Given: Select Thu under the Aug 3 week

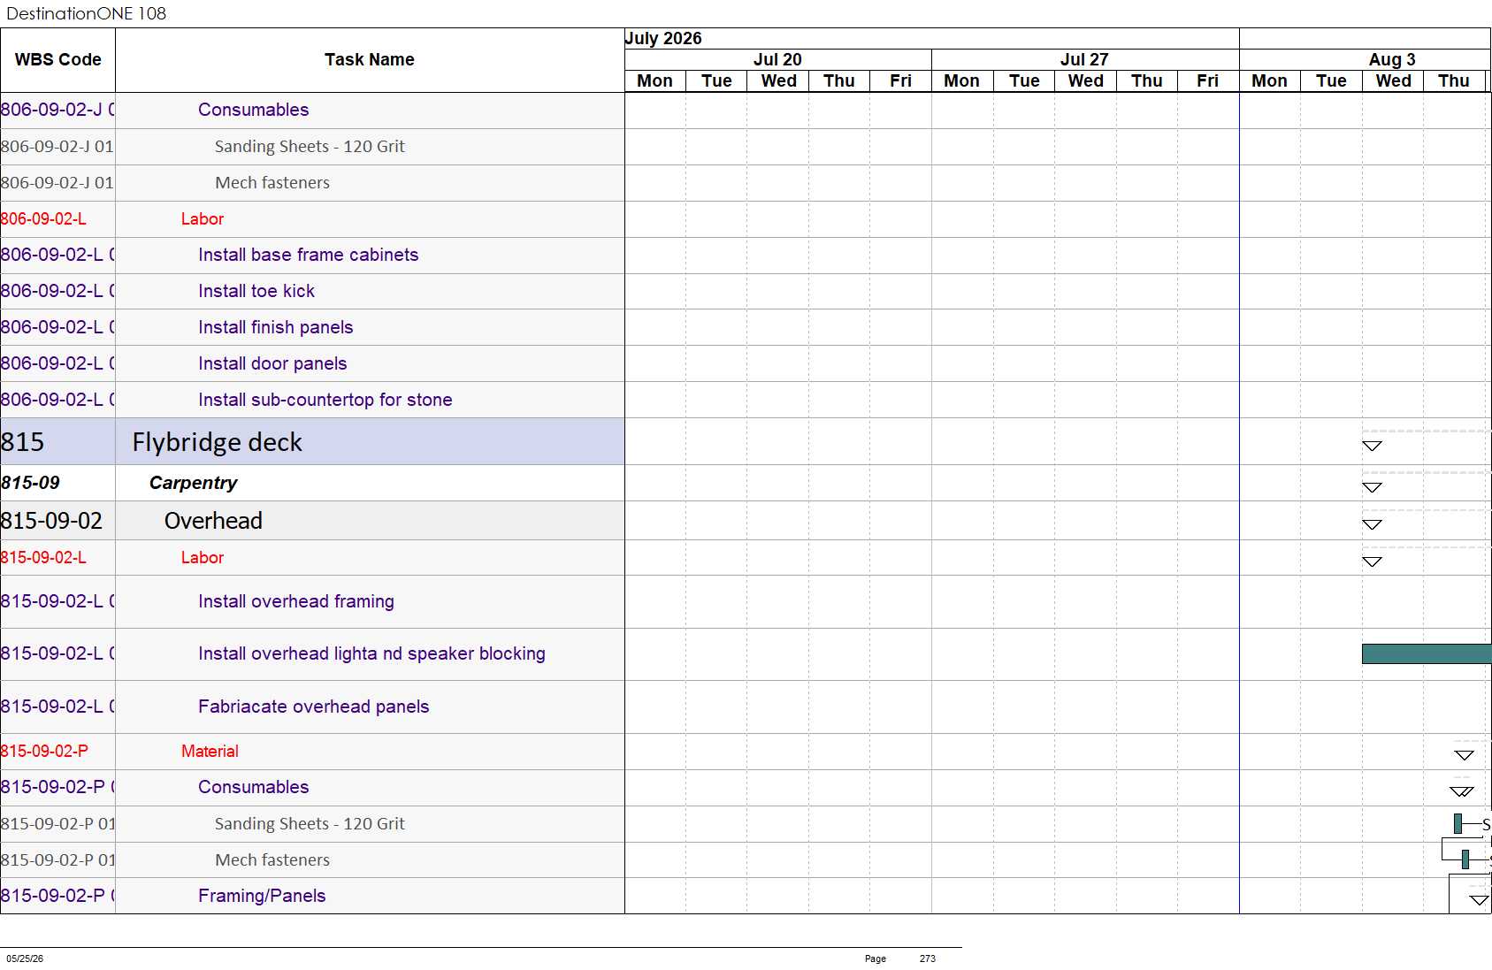Looking at the screenshot, I should (x=1454, y=81).
